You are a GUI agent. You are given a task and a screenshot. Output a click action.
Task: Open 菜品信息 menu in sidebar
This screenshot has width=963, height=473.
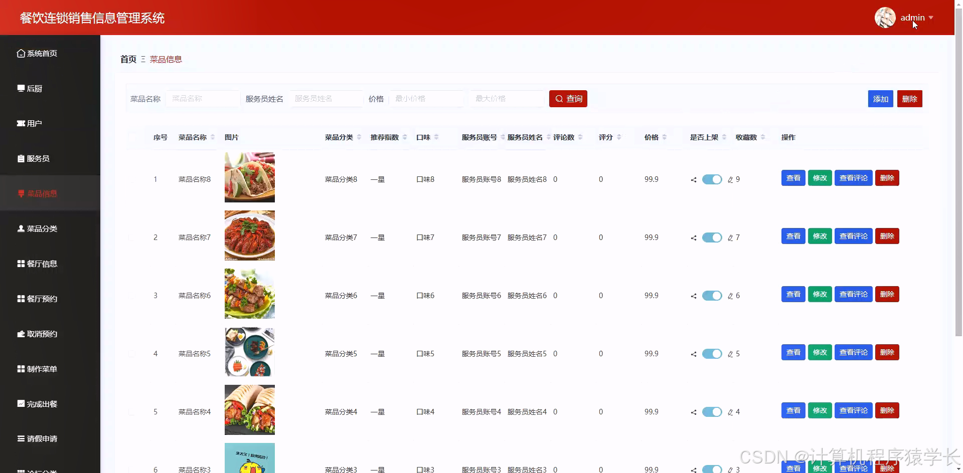50,193
